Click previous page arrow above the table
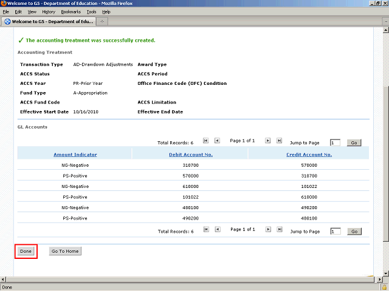The image size is (389, 291). (x=217, y=141)
